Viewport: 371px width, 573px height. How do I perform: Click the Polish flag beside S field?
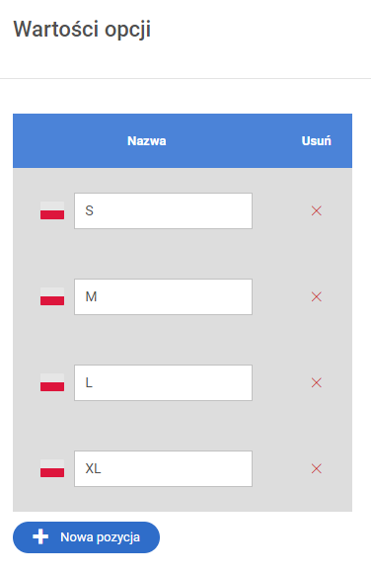(52, 210)
